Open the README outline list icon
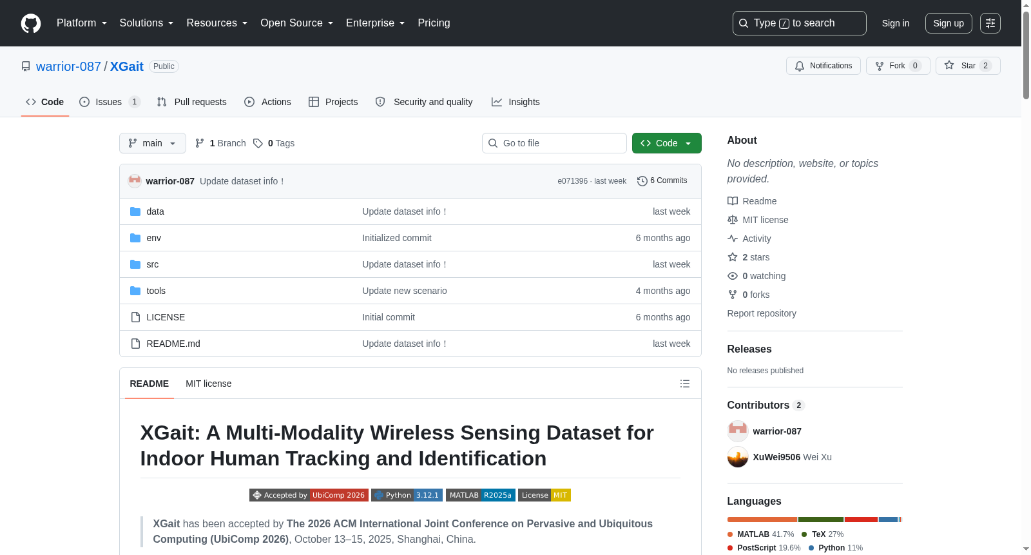 click(x=685, y=384)
